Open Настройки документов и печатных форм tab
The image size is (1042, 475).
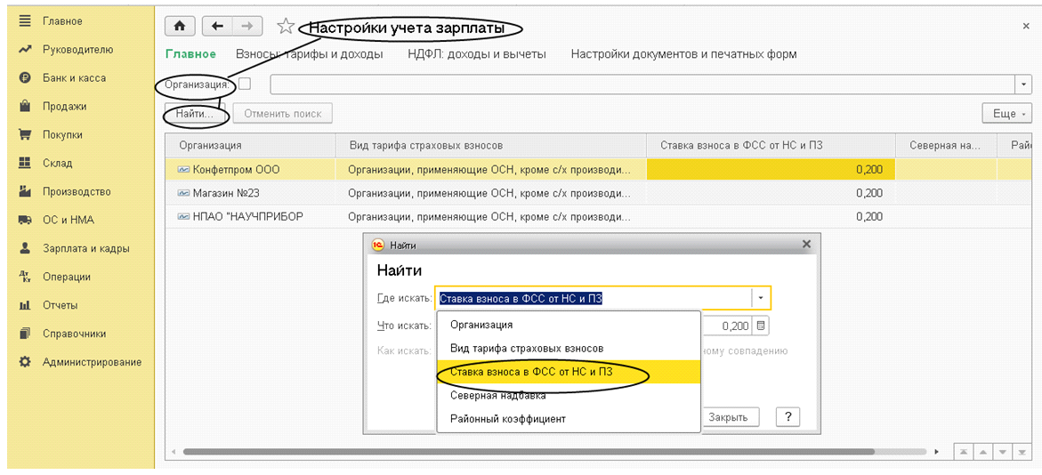(683, 54)
